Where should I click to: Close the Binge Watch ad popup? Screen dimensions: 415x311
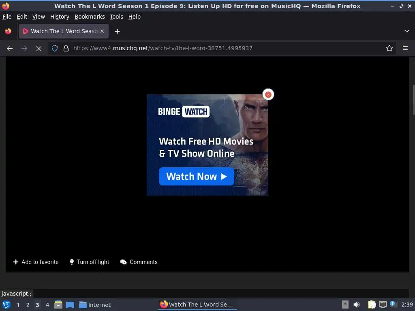[268, 95]
